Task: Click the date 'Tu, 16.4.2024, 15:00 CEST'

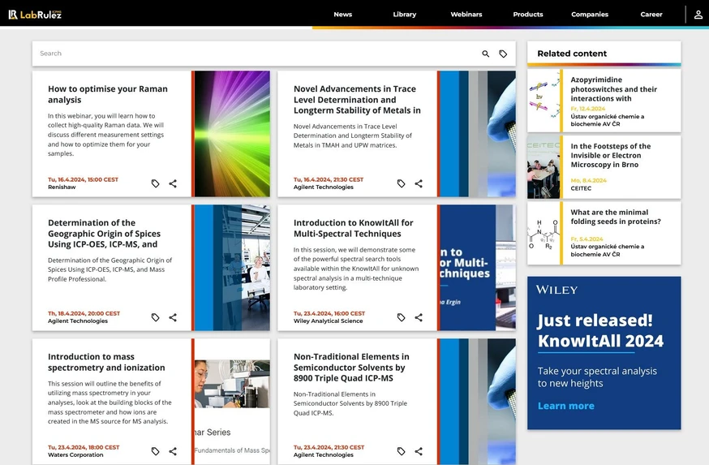Action: (x=84, y=179)
